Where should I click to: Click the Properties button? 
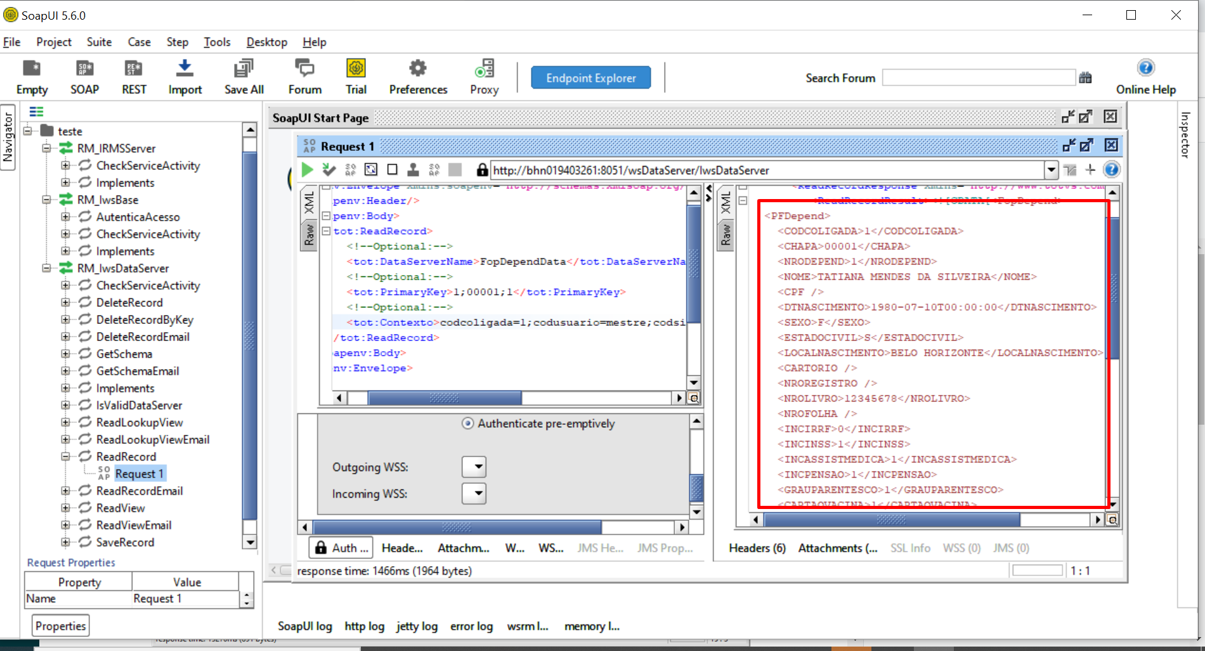pyautogui.click(x=60, y=626)
